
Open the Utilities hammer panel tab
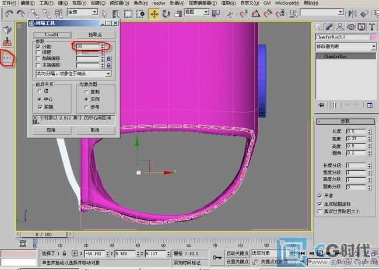click(x=372, y=27)
